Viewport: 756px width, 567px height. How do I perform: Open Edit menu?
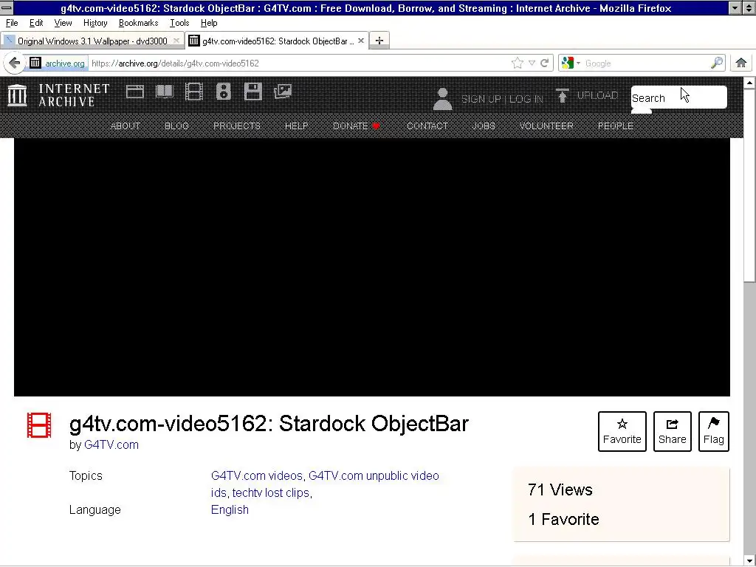[x=36, y=23]
